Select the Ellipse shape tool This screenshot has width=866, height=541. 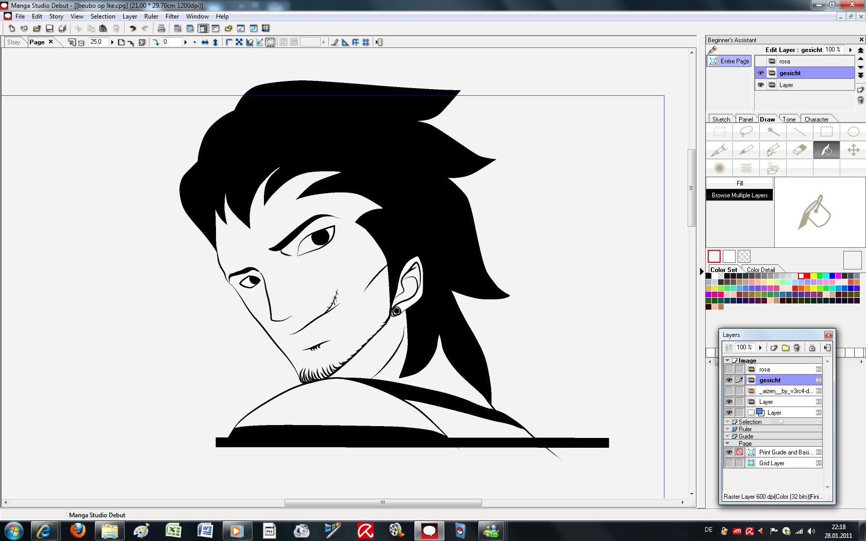pyautogui.click(x=853, y=132)
